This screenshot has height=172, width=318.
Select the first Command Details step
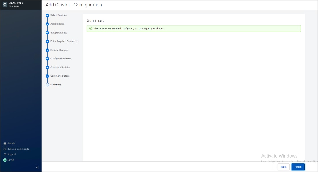click(60, 67)
